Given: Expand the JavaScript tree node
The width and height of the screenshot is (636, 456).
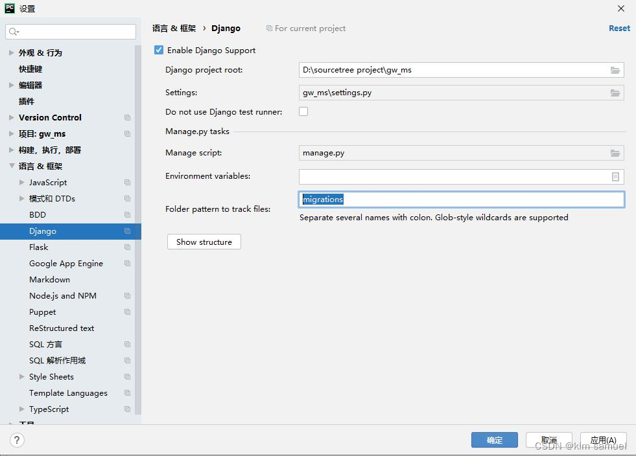Looking at the screenshot, I should pos(21,183).
